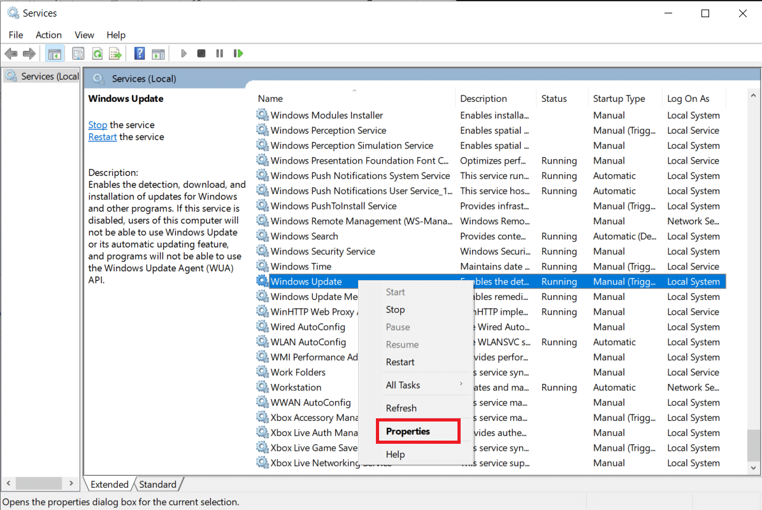Navigate back using the back arrow icon

[x=11, y=53]
